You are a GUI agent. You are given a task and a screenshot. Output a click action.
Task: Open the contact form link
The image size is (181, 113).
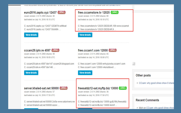pos(115,5)
